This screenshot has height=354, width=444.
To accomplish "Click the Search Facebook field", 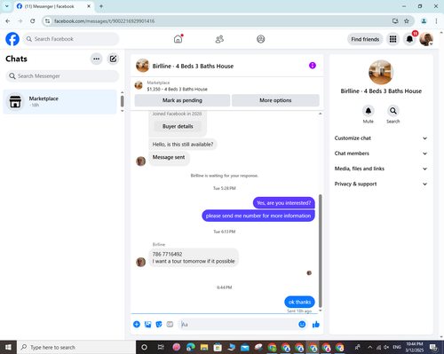I will [x=71, y=39].
